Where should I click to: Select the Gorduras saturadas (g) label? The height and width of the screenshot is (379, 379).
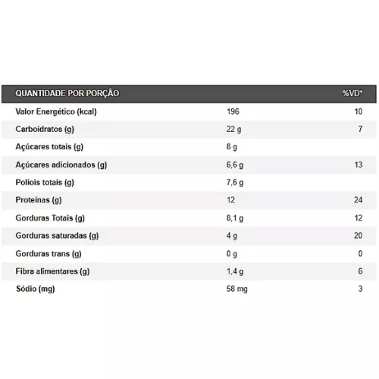tap(57, 236)
